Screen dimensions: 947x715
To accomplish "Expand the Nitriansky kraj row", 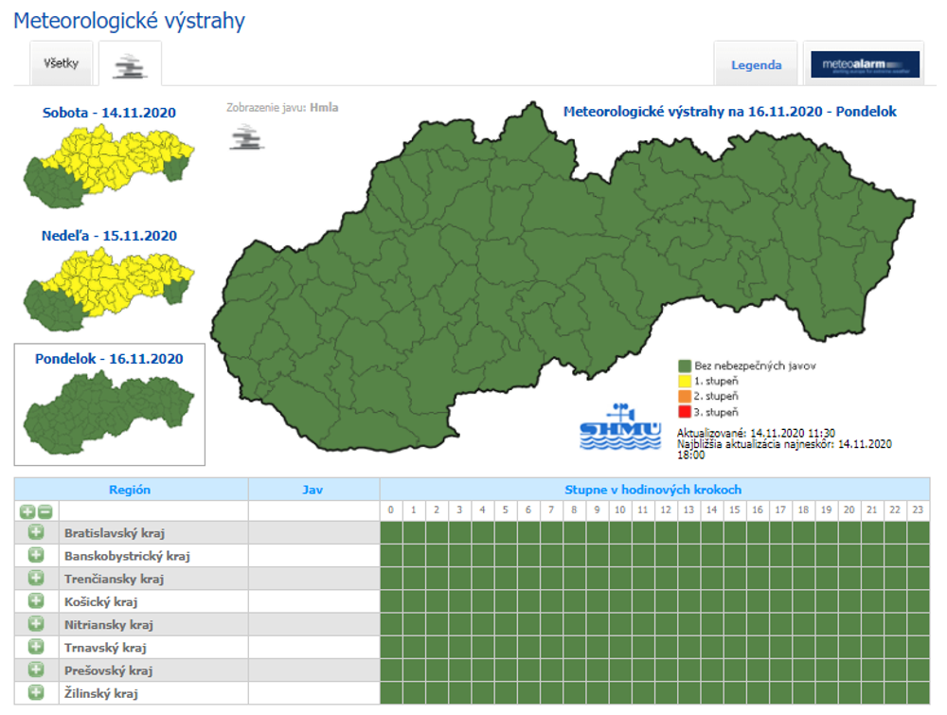I will [36, 624].
